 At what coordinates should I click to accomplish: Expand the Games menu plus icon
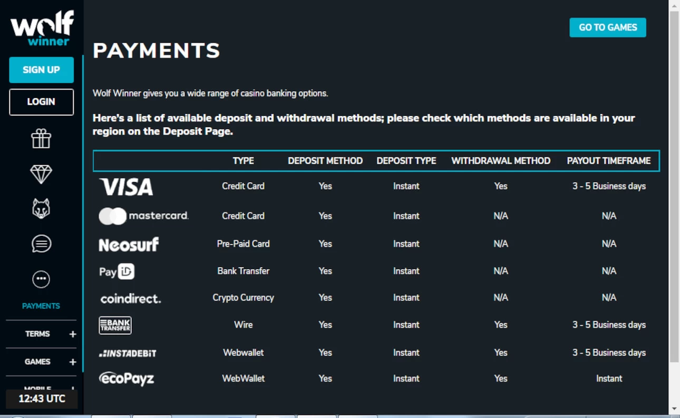[73, 362]
